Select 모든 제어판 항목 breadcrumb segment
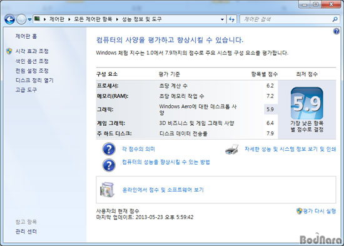344x246 pixels. pyautogui.click(x=93, y=19)
